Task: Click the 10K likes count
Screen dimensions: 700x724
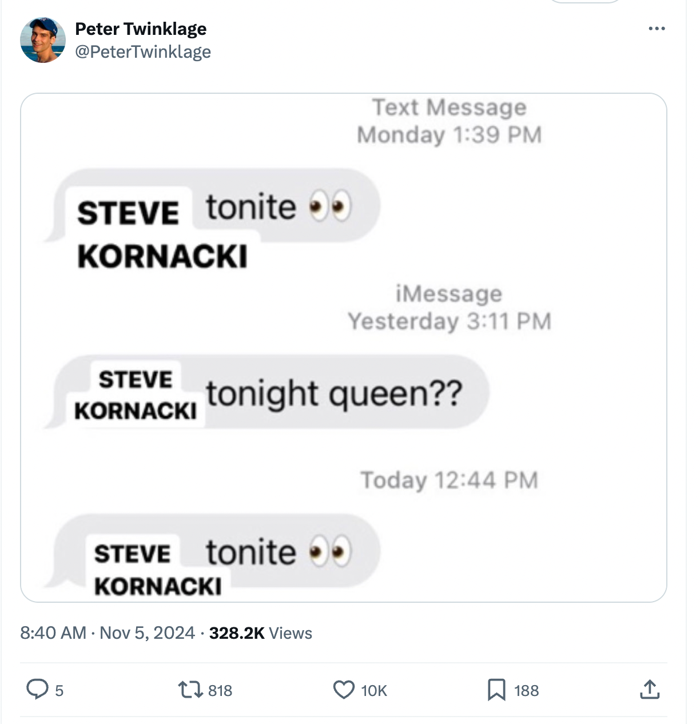Action: coord(374,691)
